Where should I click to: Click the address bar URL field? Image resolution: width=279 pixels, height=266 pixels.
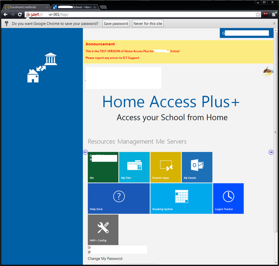pyautogui.click(x=143, y=15)
